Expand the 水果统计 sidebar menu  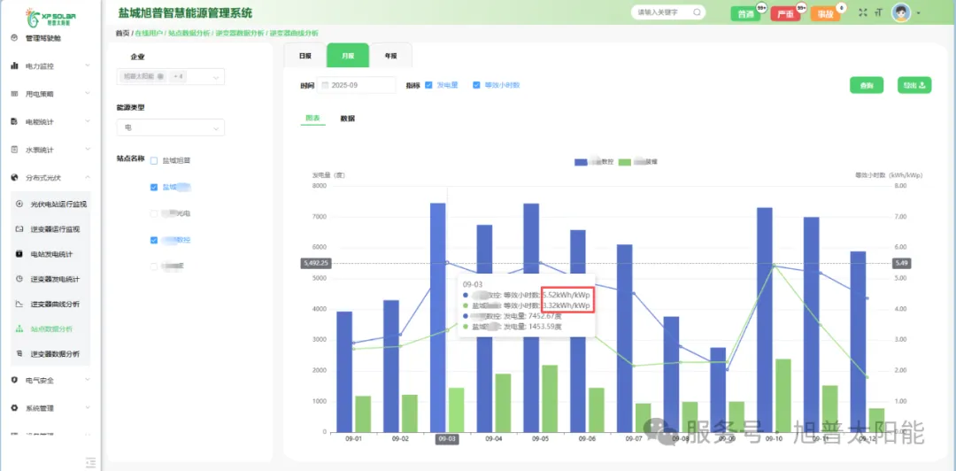50,150
